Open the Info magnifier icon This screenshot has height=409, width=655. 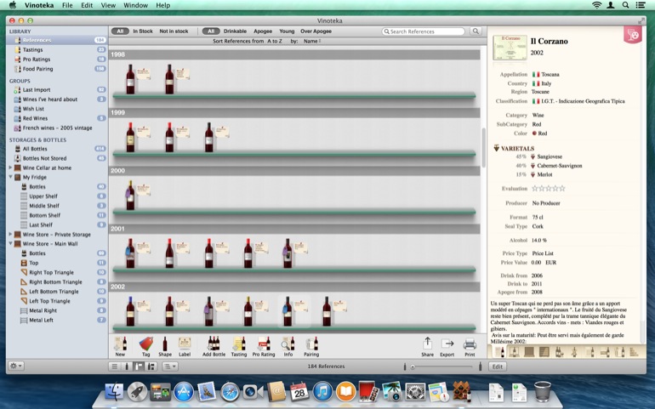(288, 344)
